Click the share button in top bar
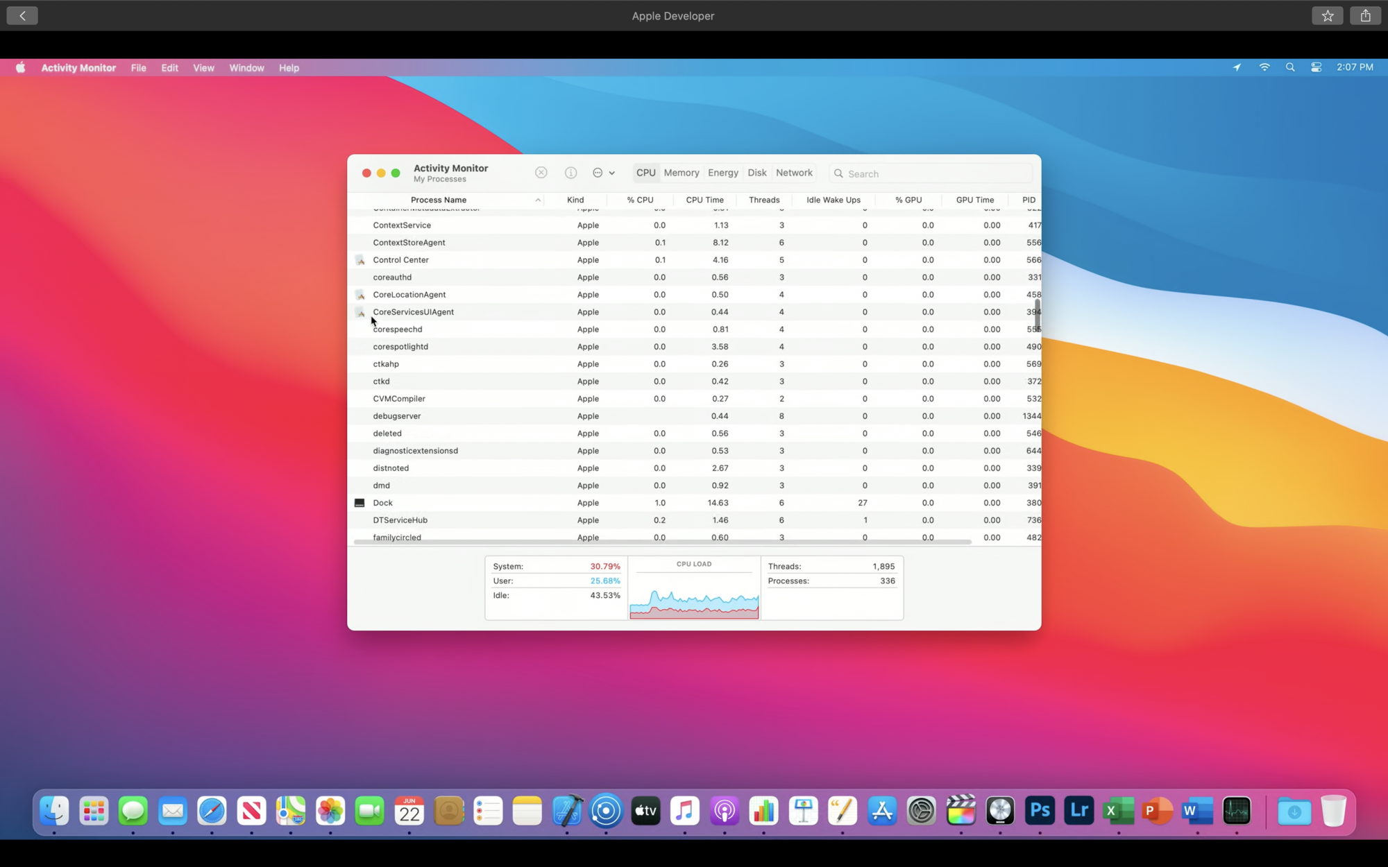The width and height of the screenshot is (1388, 867). [1365, 15]
